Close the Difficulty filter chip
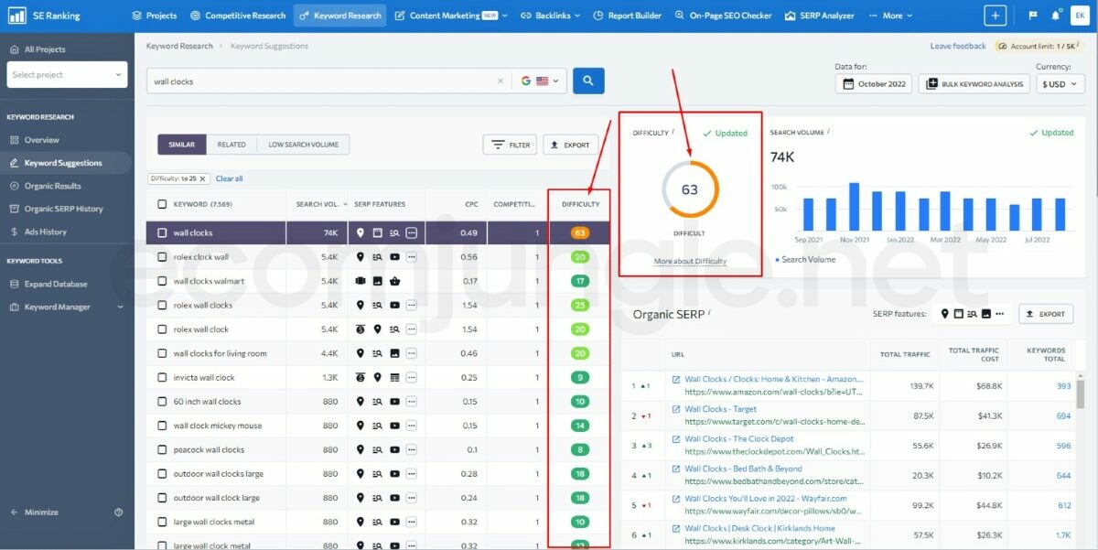The width and height of the screenshot is (1098, 550). tap(203, 178)
